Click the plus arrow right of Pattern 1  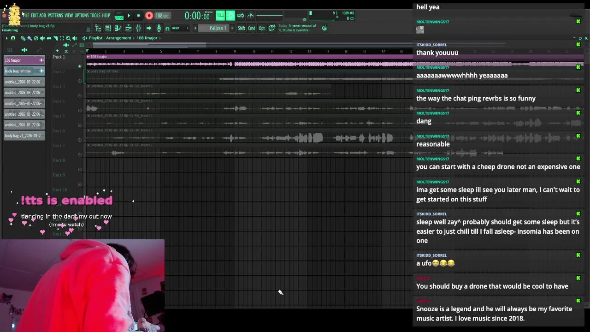pos(232,28)
